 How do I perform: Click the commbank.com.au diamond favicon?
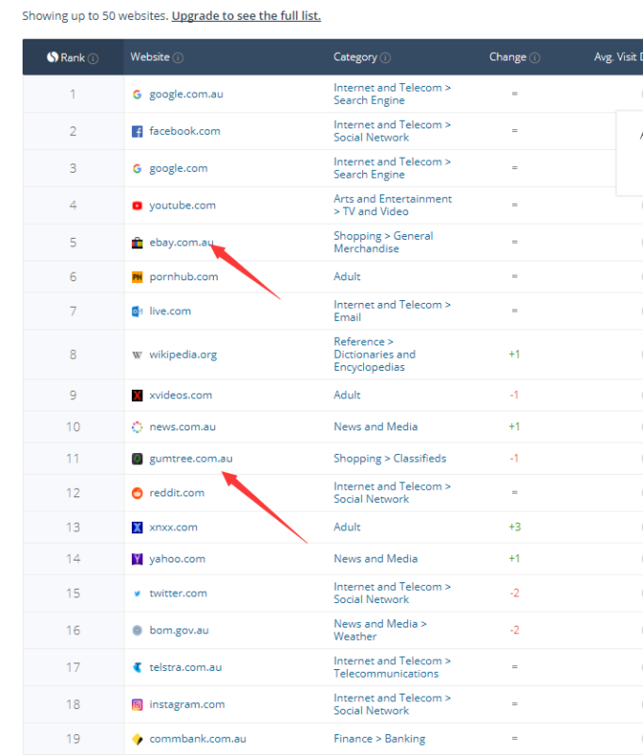coord(137,739)
